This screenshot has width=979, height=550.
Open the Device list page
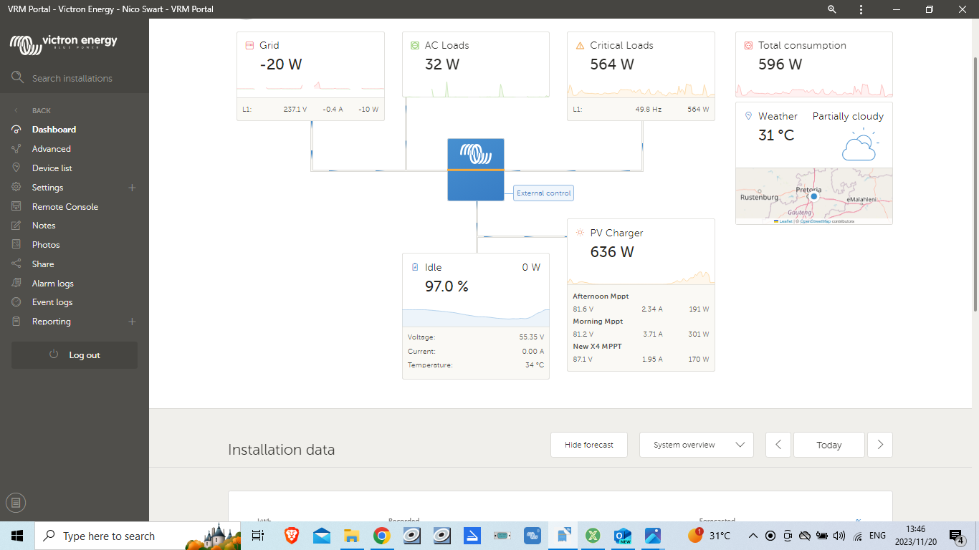tap(52, 168)
